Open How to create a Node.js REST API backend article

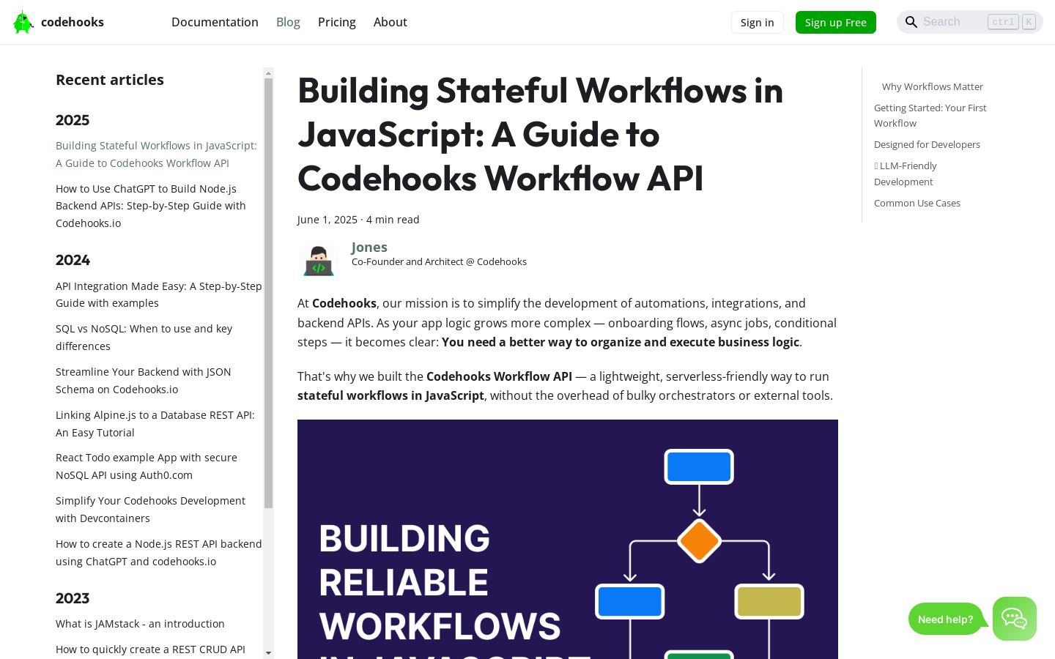pyautogui.click(x=159, y=553)
